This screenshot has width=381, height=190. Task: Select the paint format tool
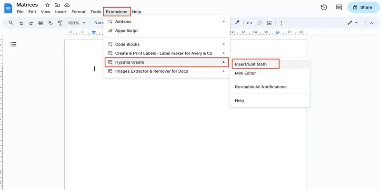[x=60, y=23]
